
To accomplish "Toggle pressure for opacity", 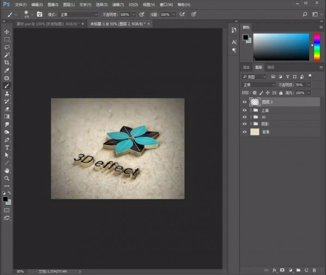I will (x=141, y=14).
